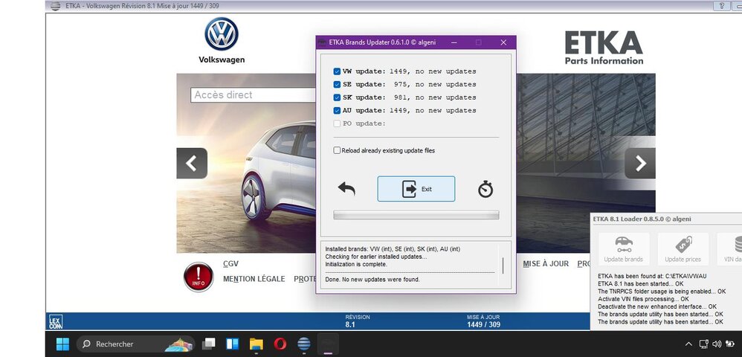Click 'Activate VIN files processing... OK' line
Viewport: 742px width, 357px height.
point(644,299)
